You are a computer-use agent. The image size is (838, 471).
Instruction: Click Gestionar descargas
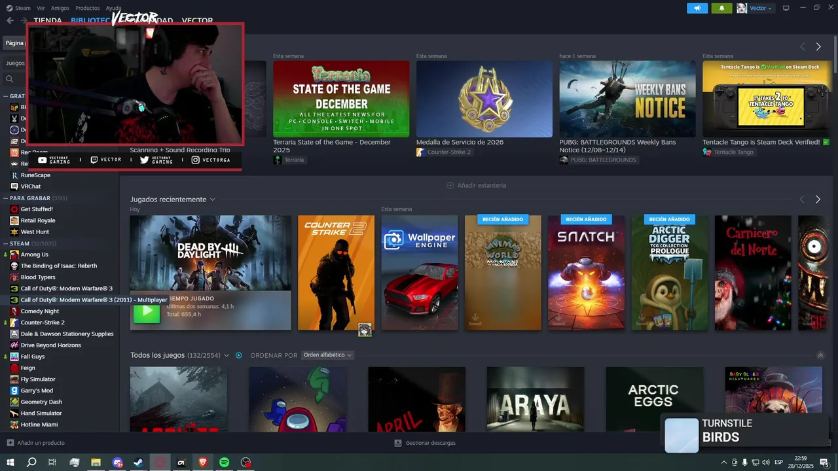[425, 443]
